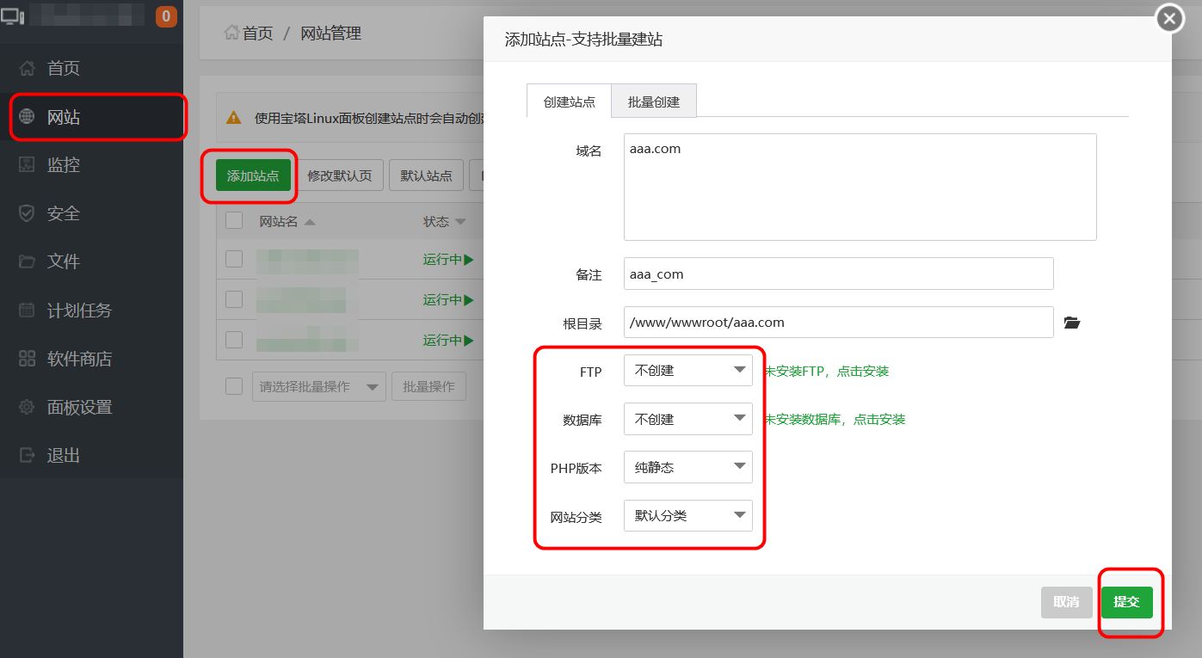Viewport: 1202px width, 658px height.
Task: Check the third website row checkbox
Action: pos(234,340)
